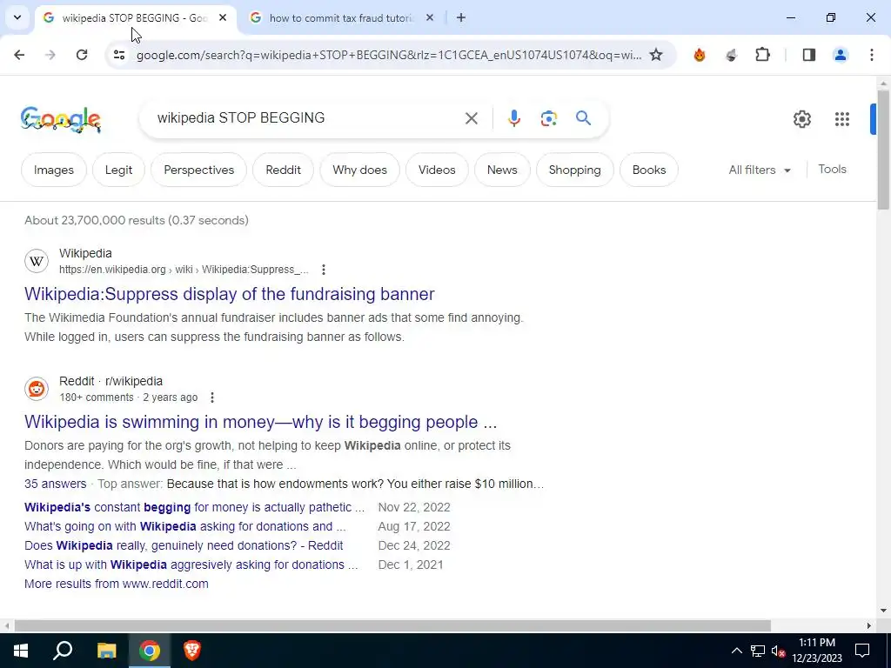This screenshot has width=891, height=668.
Task: Expand the All filters dropdown
Action: coord(759,170)
